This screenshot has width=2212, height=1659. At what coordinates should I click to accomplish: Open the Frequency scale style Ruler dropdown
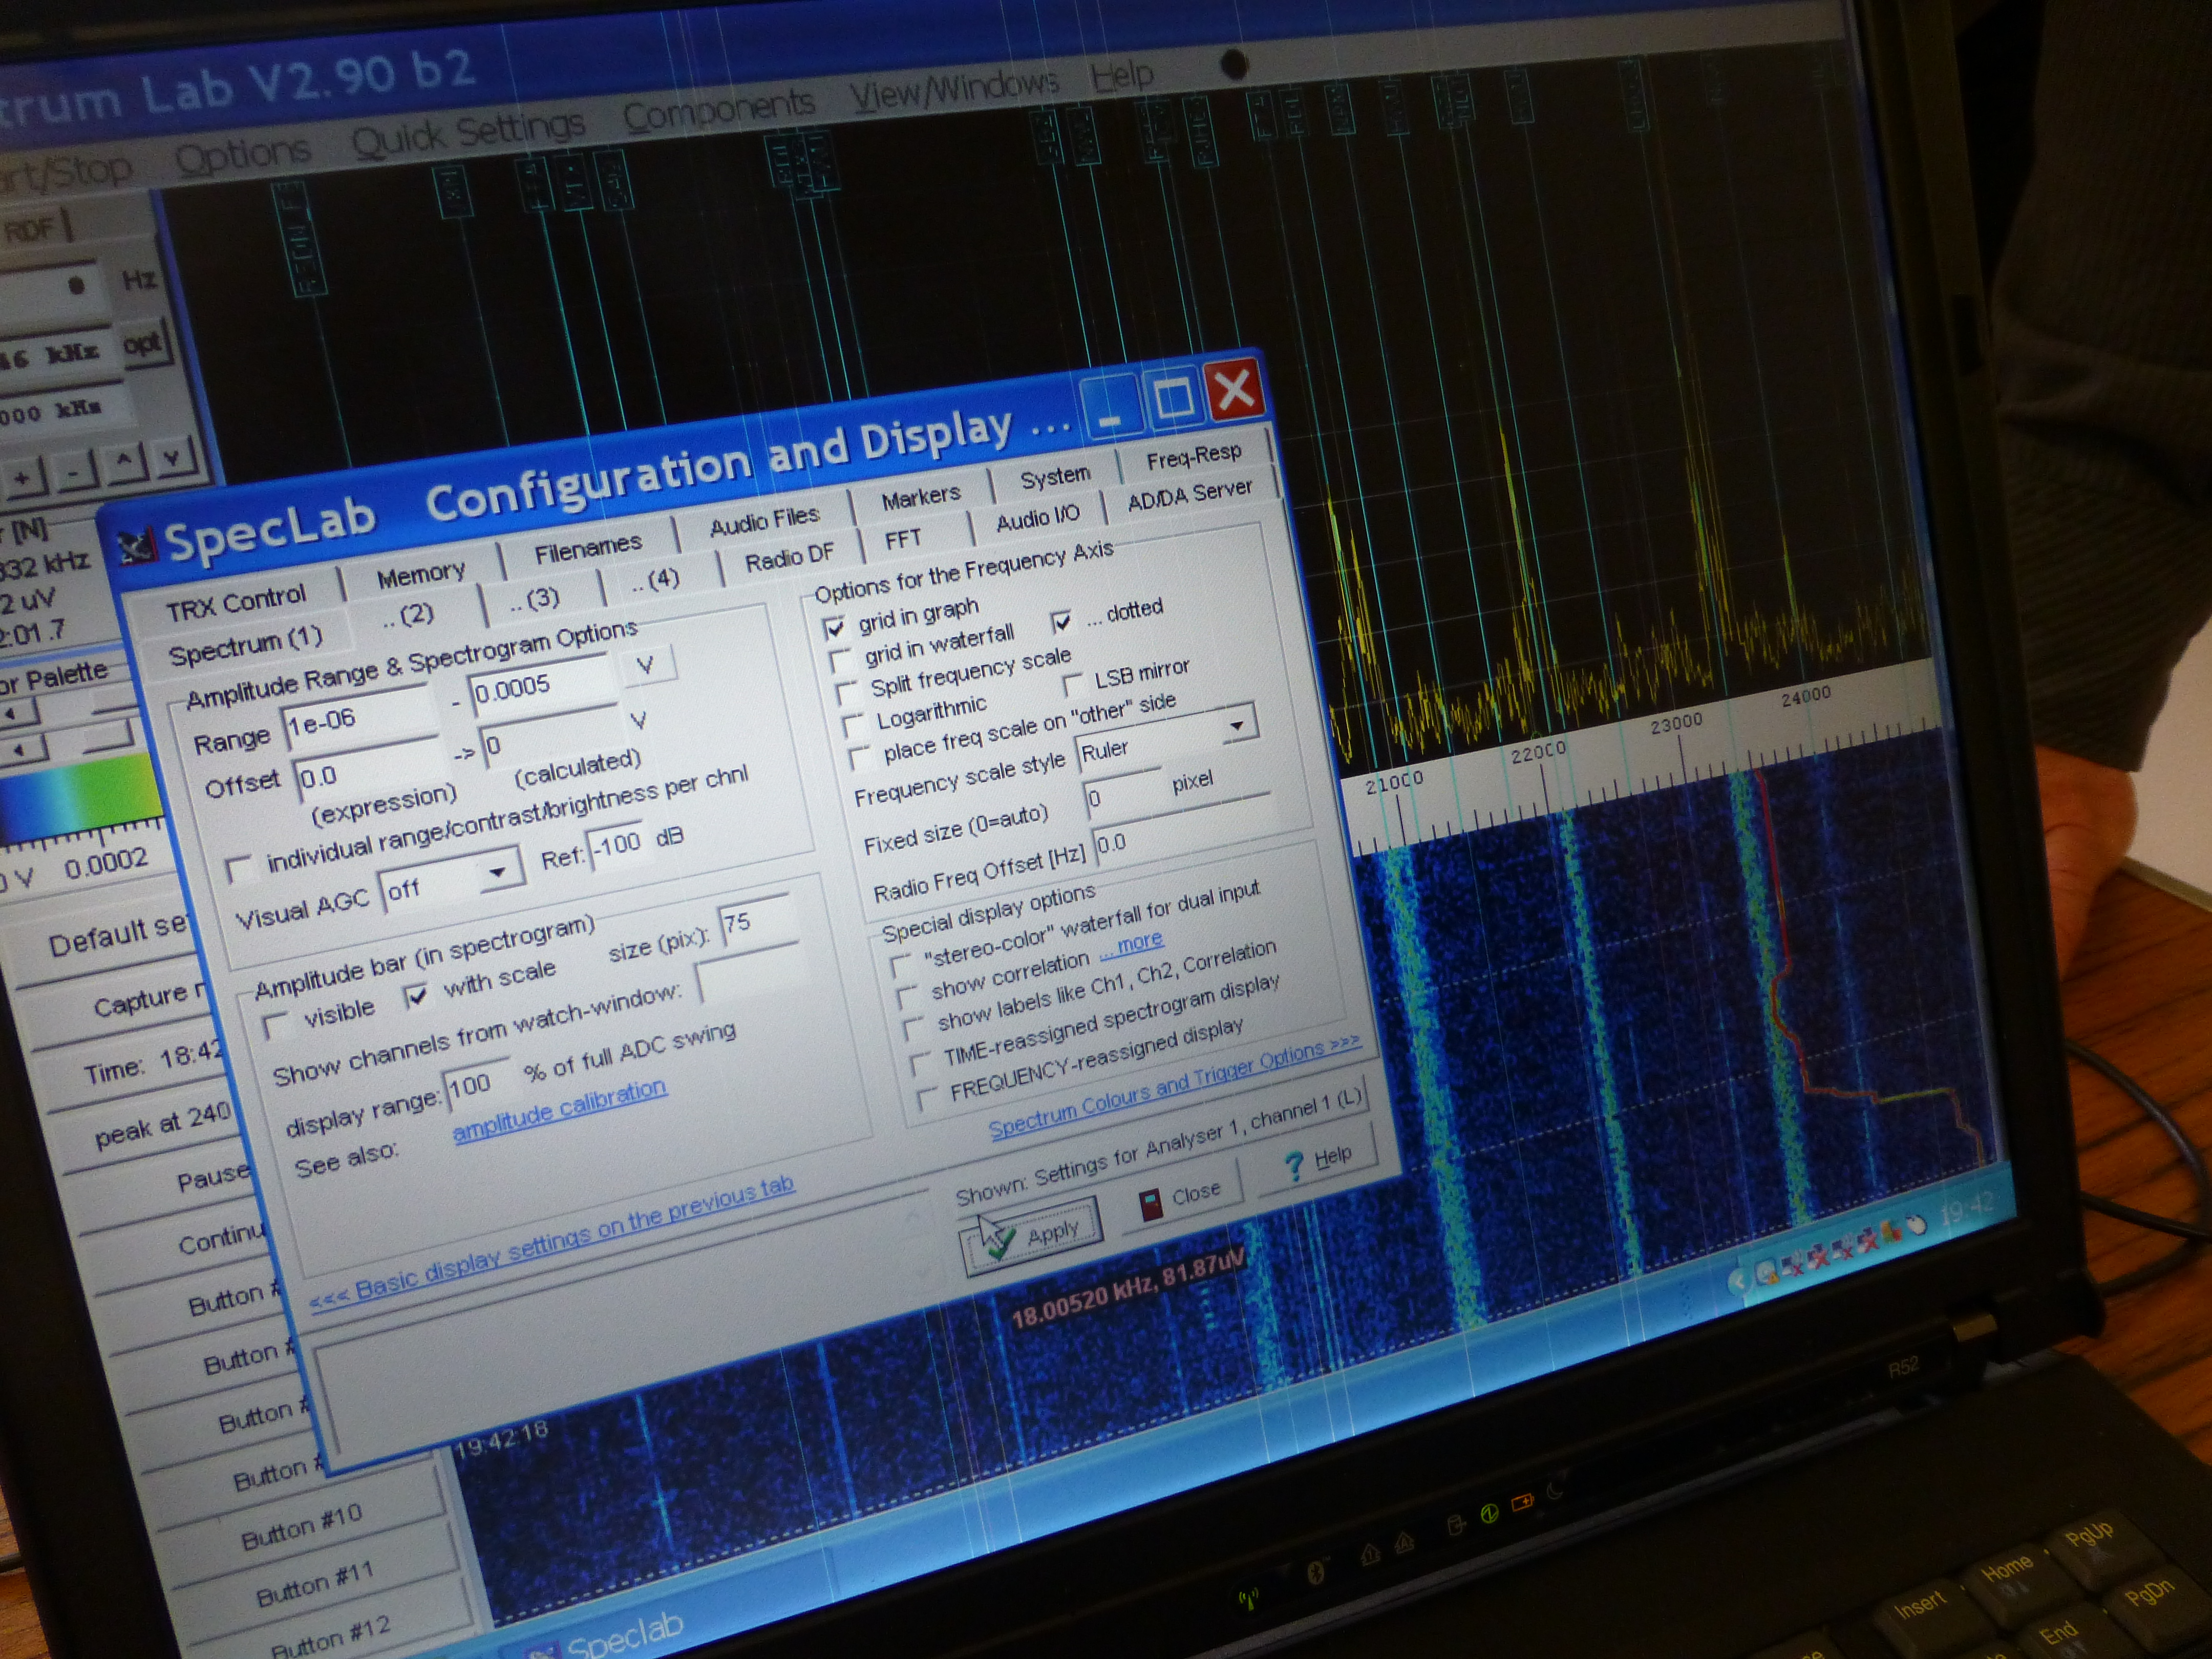(x=1236, y=725)
